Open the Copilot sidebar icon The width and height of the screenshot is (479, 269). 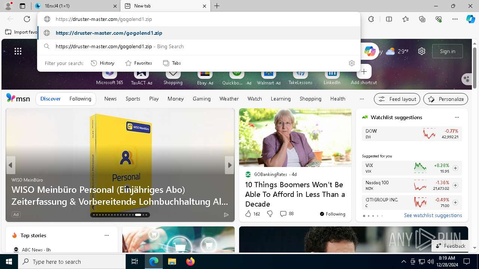point(470,19)
